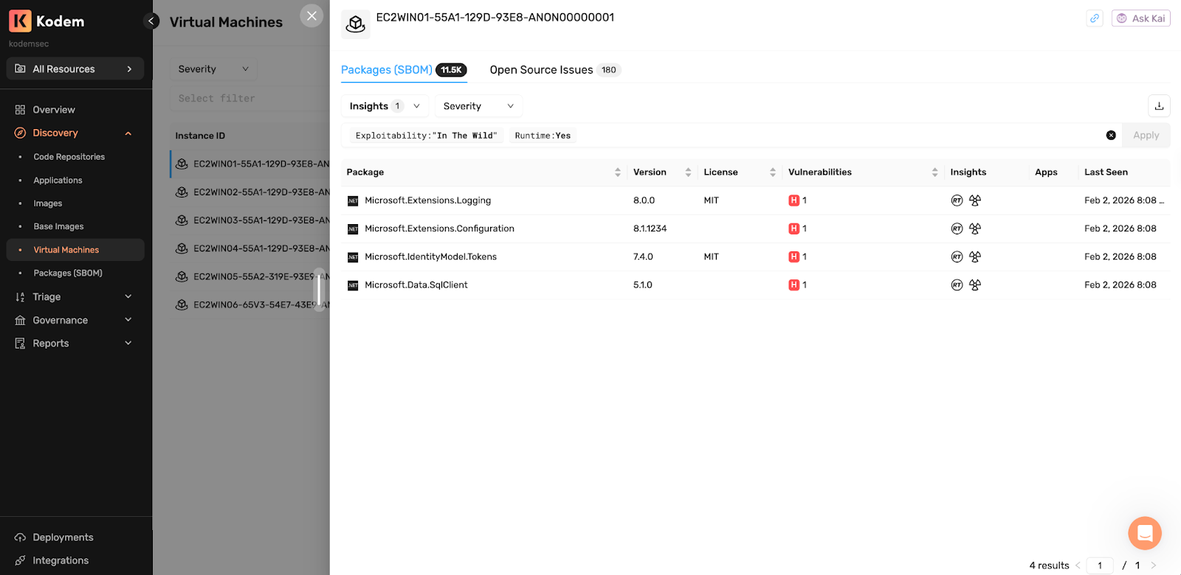Expand the Governance section chevron
Viewport: 1181px width, 575px height.
tap(128, 320)
